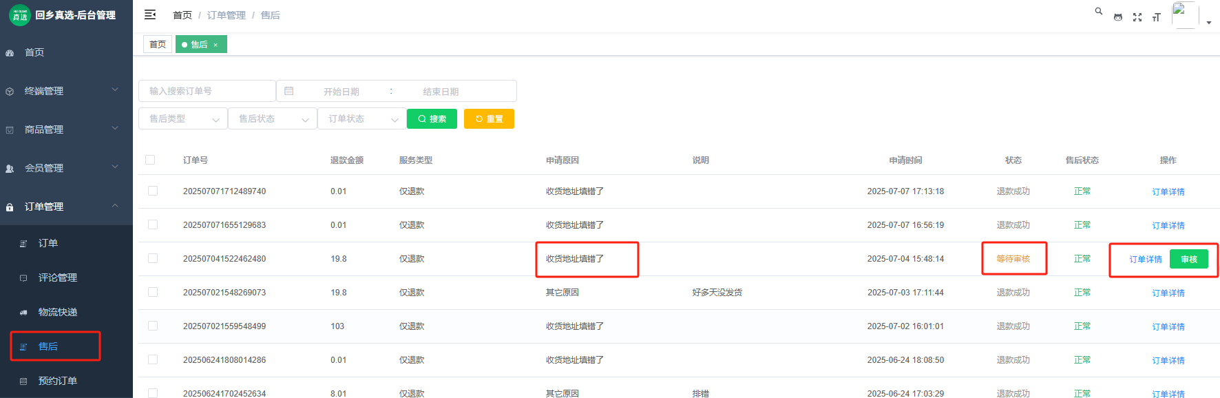Viewport: 1220px width, 398px height.
Task: Go to 物流快递 in the sidebar menu
Action: tap(58, 312)
